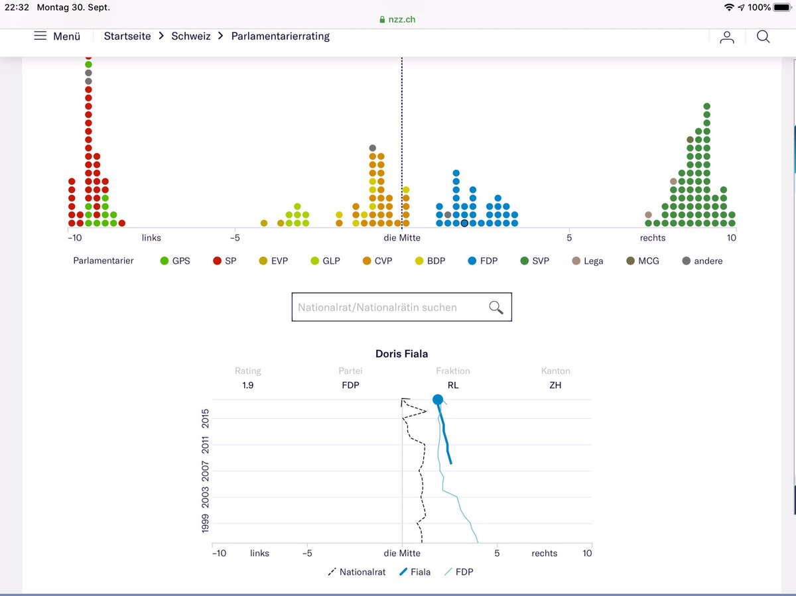The image size is (796, 596).
Task: Click the rating value 1.9
Action: pos(247,385)
